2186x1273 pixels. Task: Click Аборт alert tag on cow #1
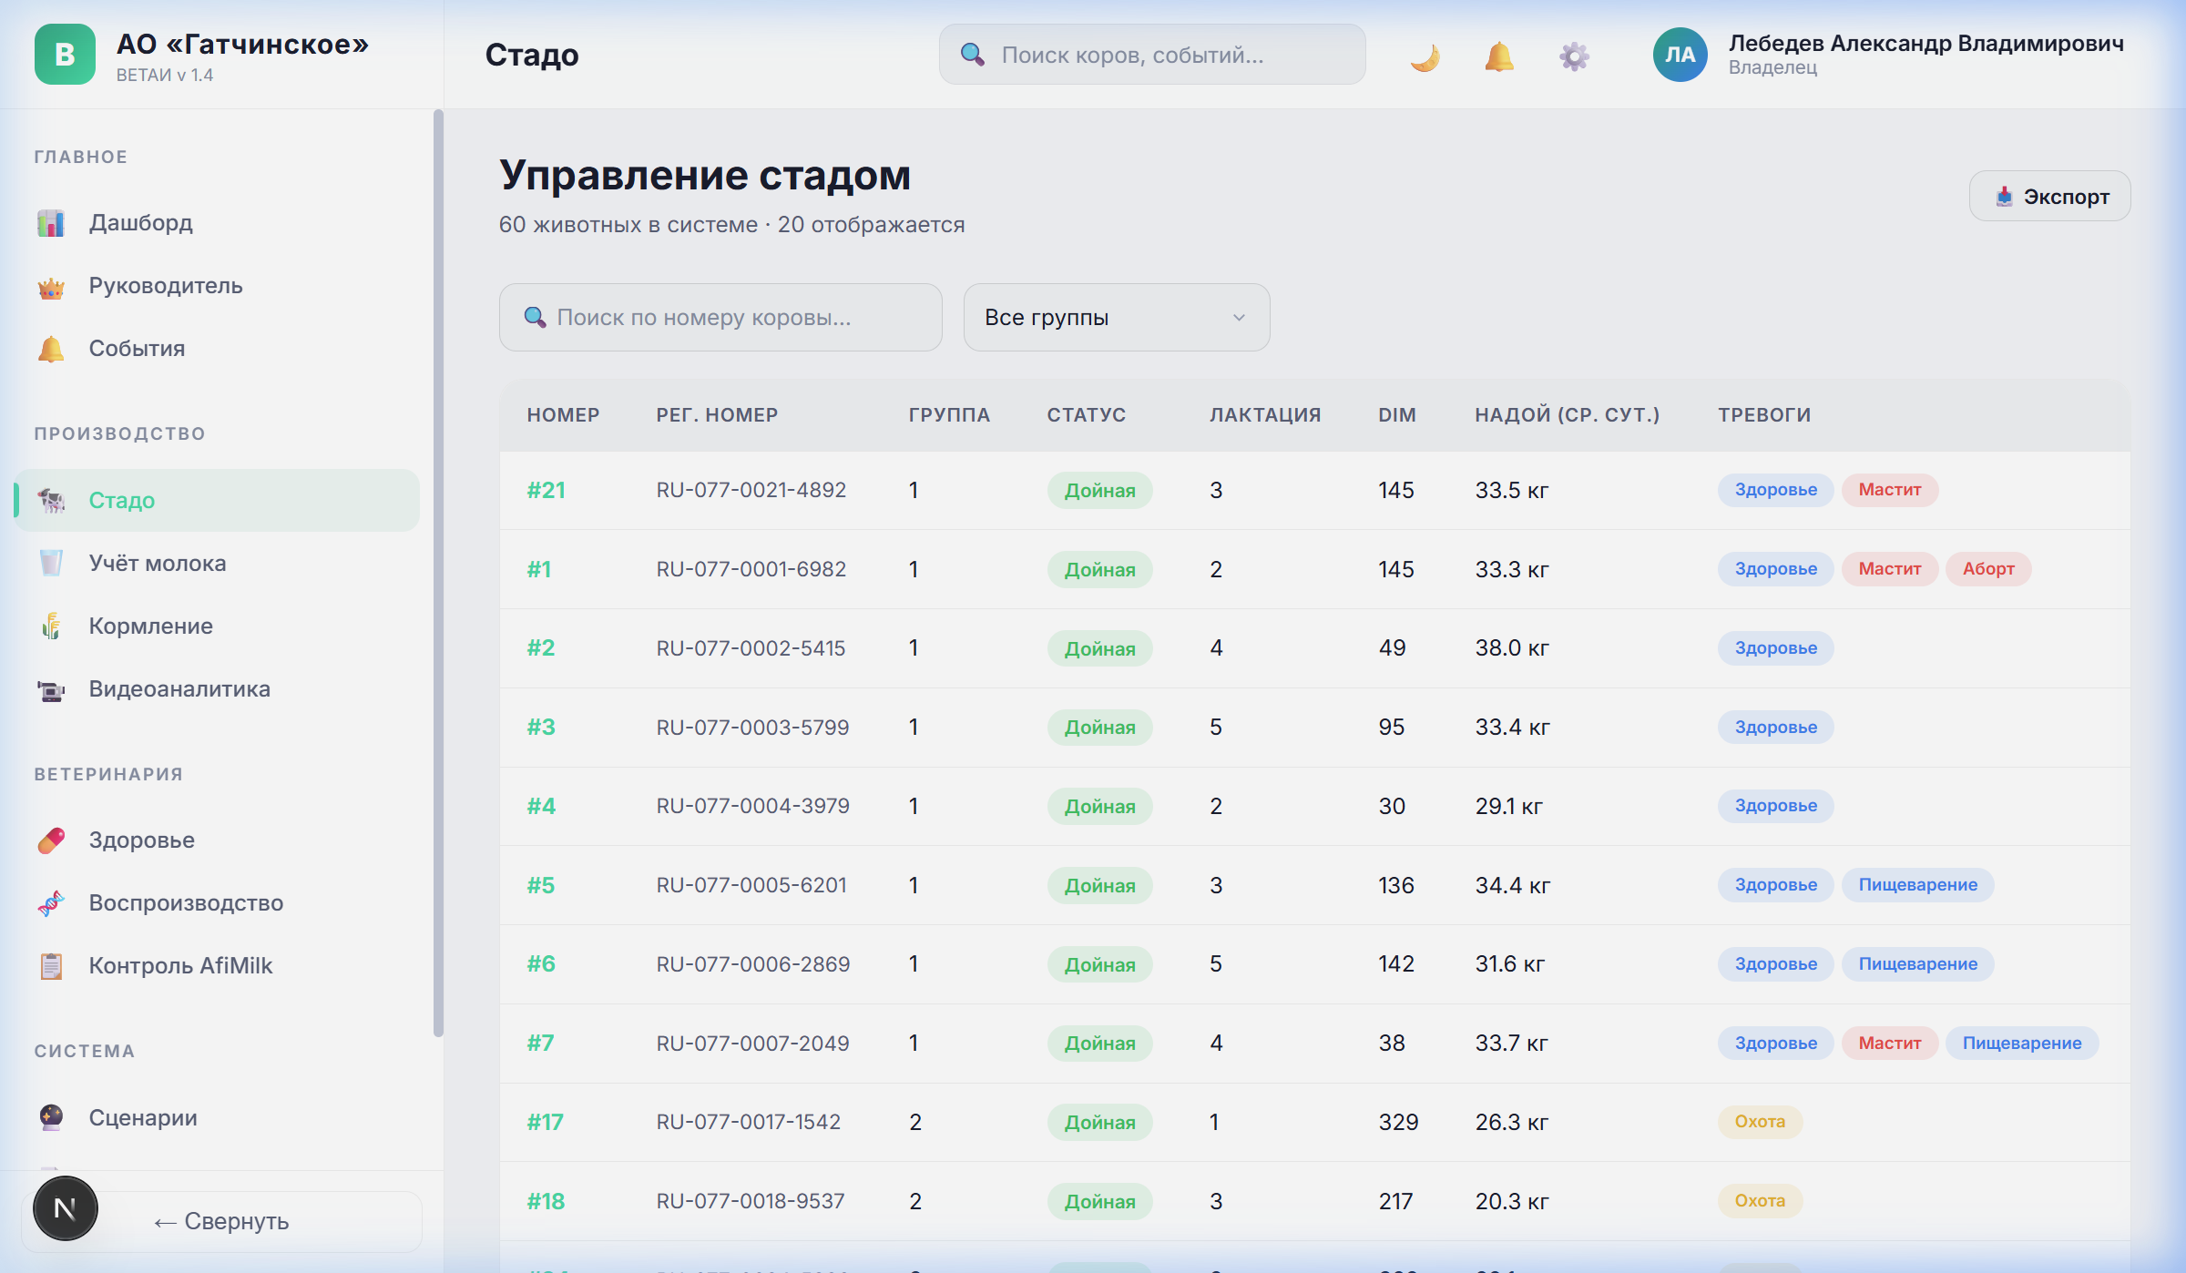1987,569
